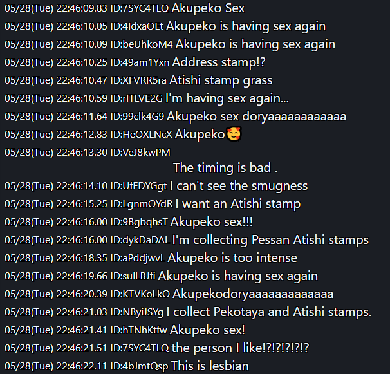Click the "Address stamp!?" message
The width and height of the screenshot is (390, 374).
[x=219, y=62]
